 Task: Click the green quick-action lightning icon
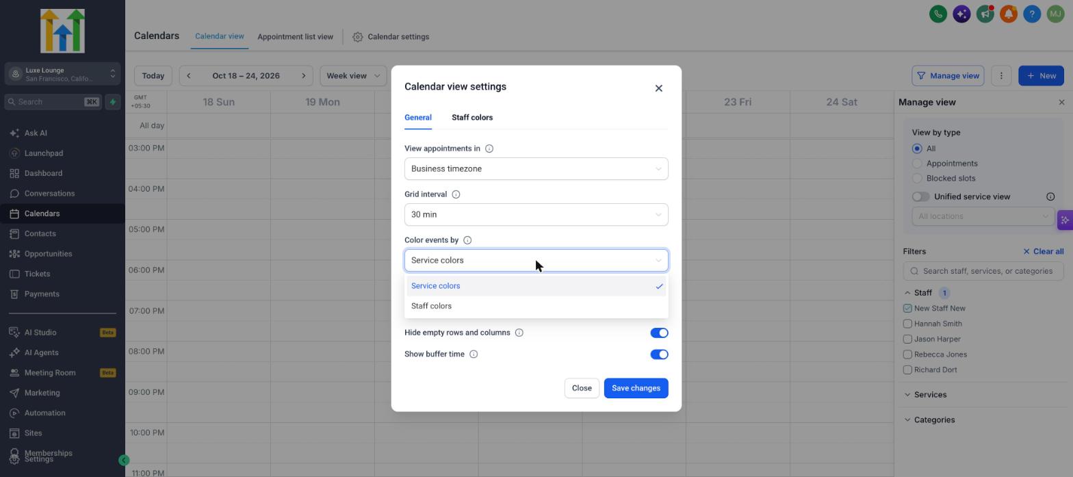point(113,102)
